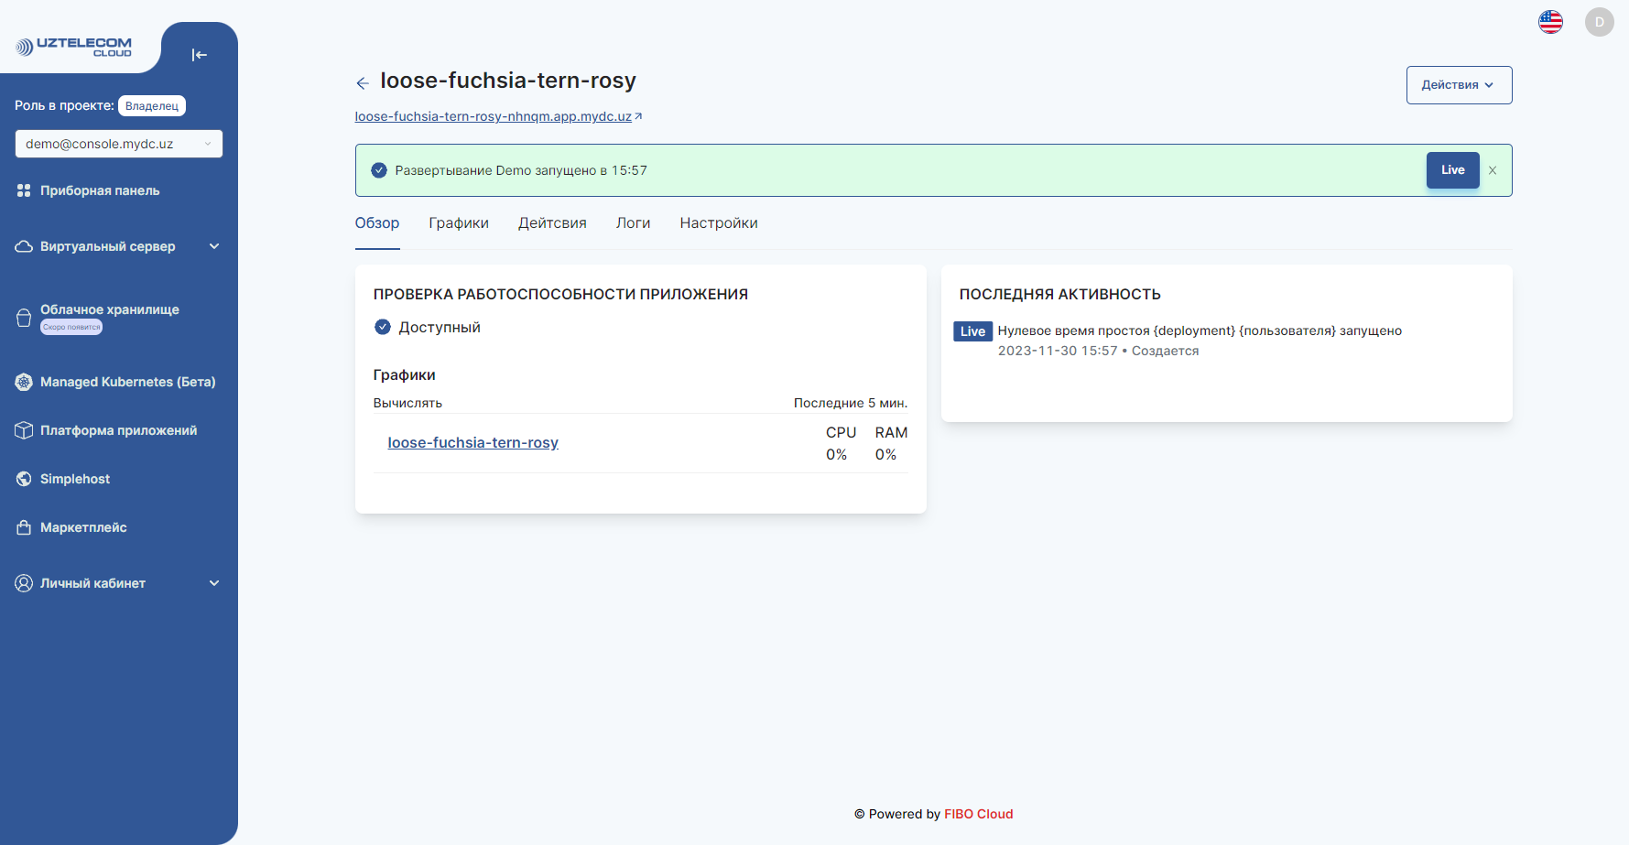The image size is (1629, 845).
Task: Dismiss the deployment notification banner
Action: click(1492, 170)
